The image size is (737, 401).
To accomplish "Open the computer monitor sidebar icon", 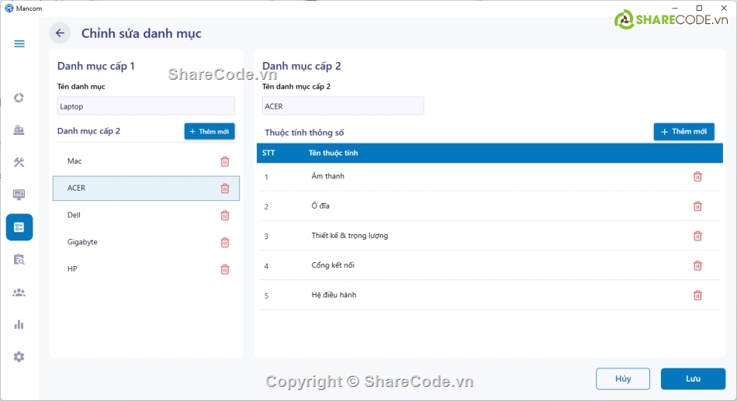I will pyautogui.click(x=19, y=195).
